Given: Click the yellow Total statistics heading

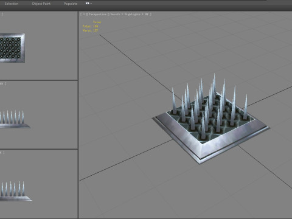Looking at the screenshot, I should tap(97, 22).
